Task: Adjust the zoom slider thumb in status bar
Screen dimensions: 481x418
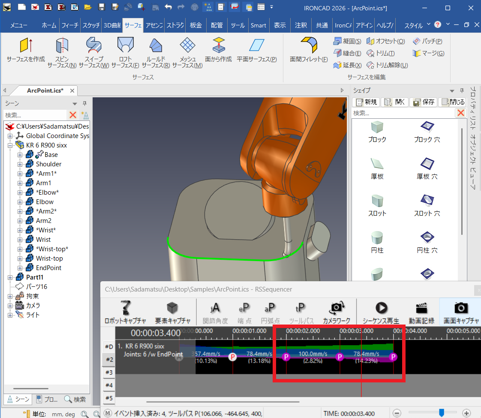Action: tap(442, 413)
